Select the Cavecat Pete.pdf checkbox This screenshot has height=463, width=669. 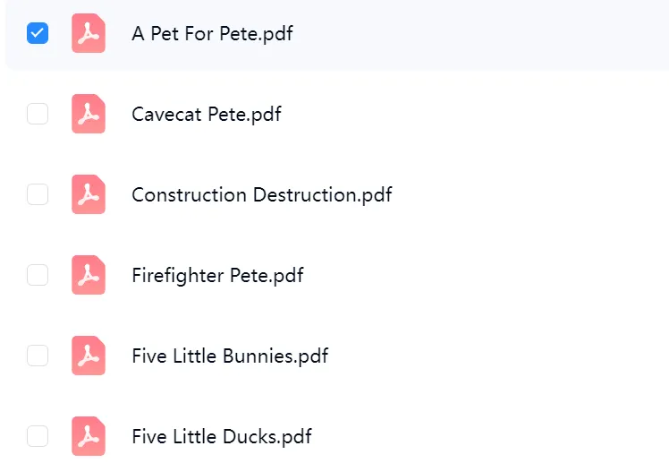click(38, 115)
